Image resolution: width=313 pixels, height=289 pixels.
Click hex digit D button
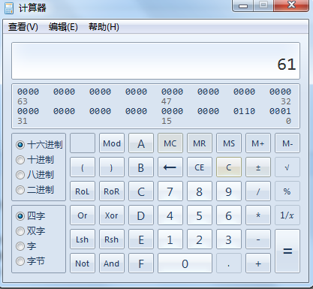[x=141, y=215]
